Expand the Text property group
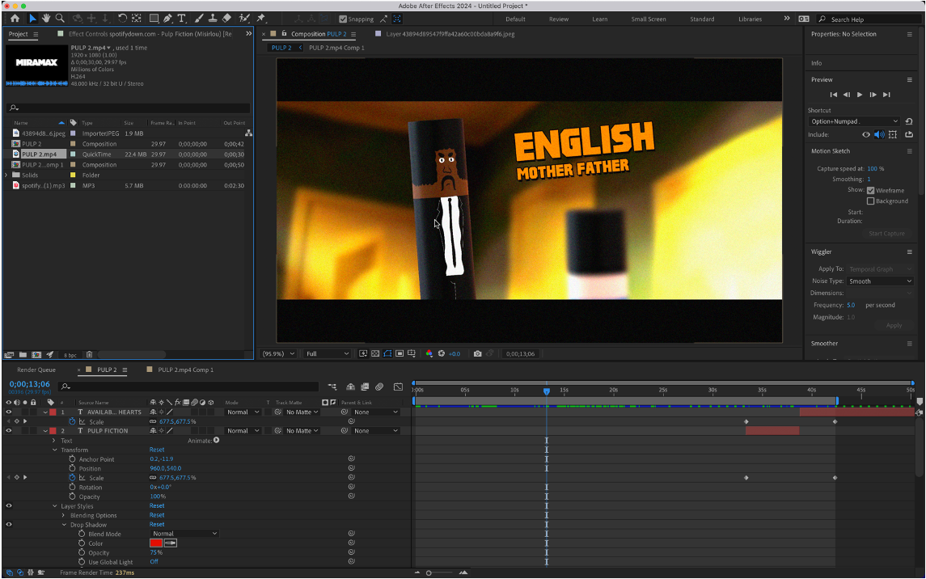This screenshot has width=926, height=579. point(53,440)
